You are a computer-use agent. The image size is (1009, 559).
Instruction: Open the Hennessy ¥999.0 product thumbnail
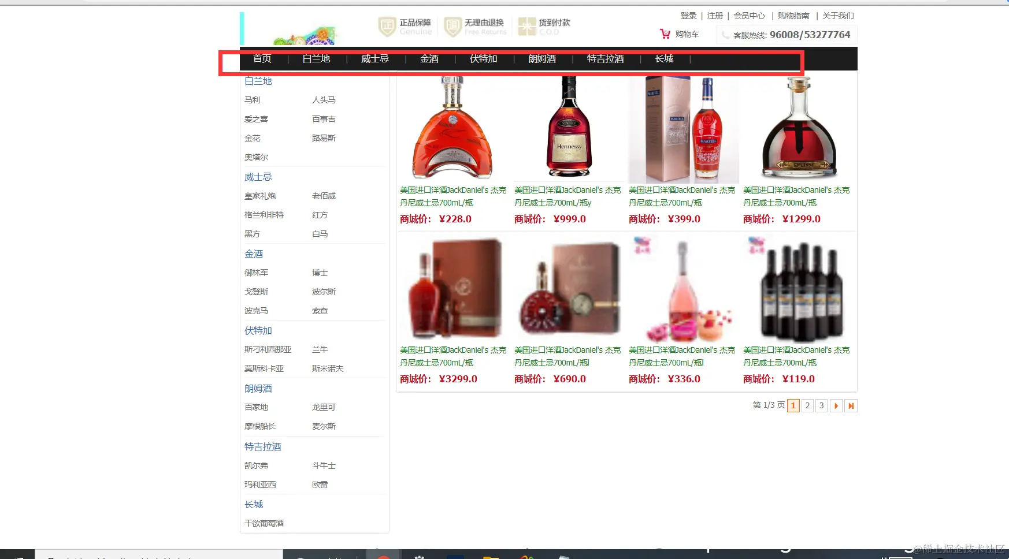[x=568, y=129]
